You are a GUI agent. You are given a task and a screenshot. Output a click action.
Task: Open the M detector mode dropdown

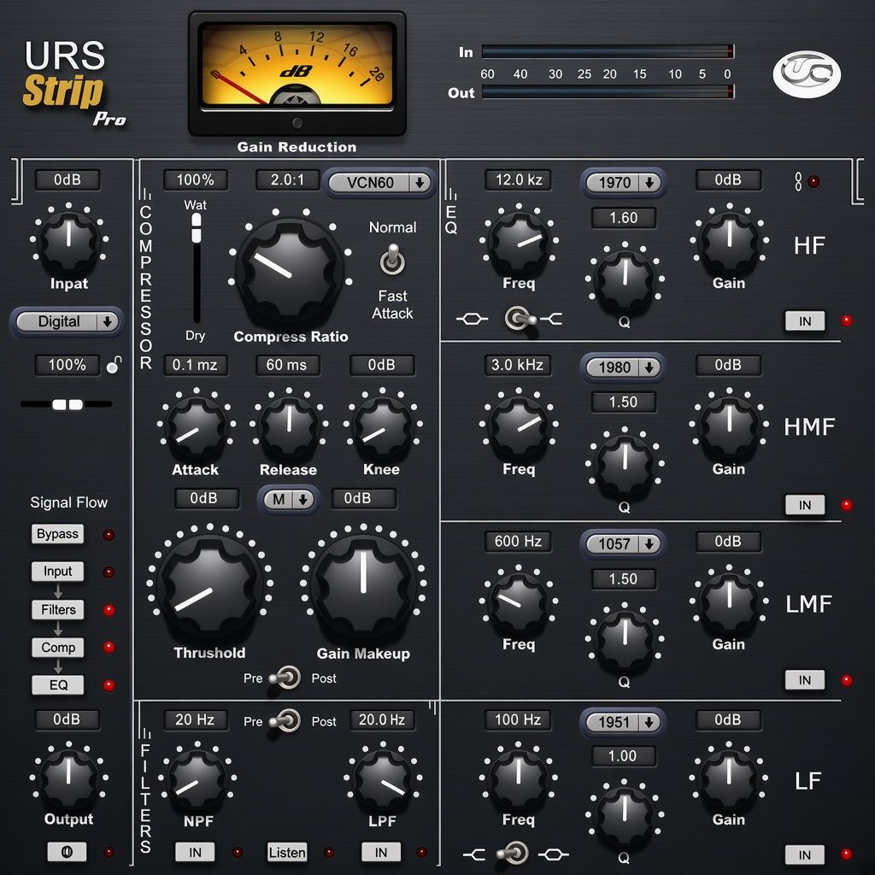coord(289,499)
